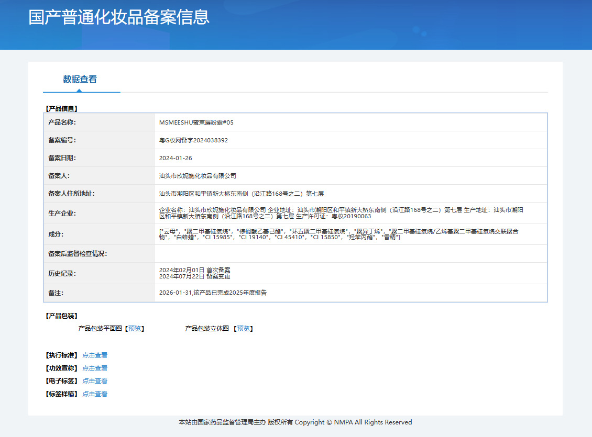Viewport: 592px width, 437px height.
Task: Switch to the 数据查看 tab
Action: 80,79
